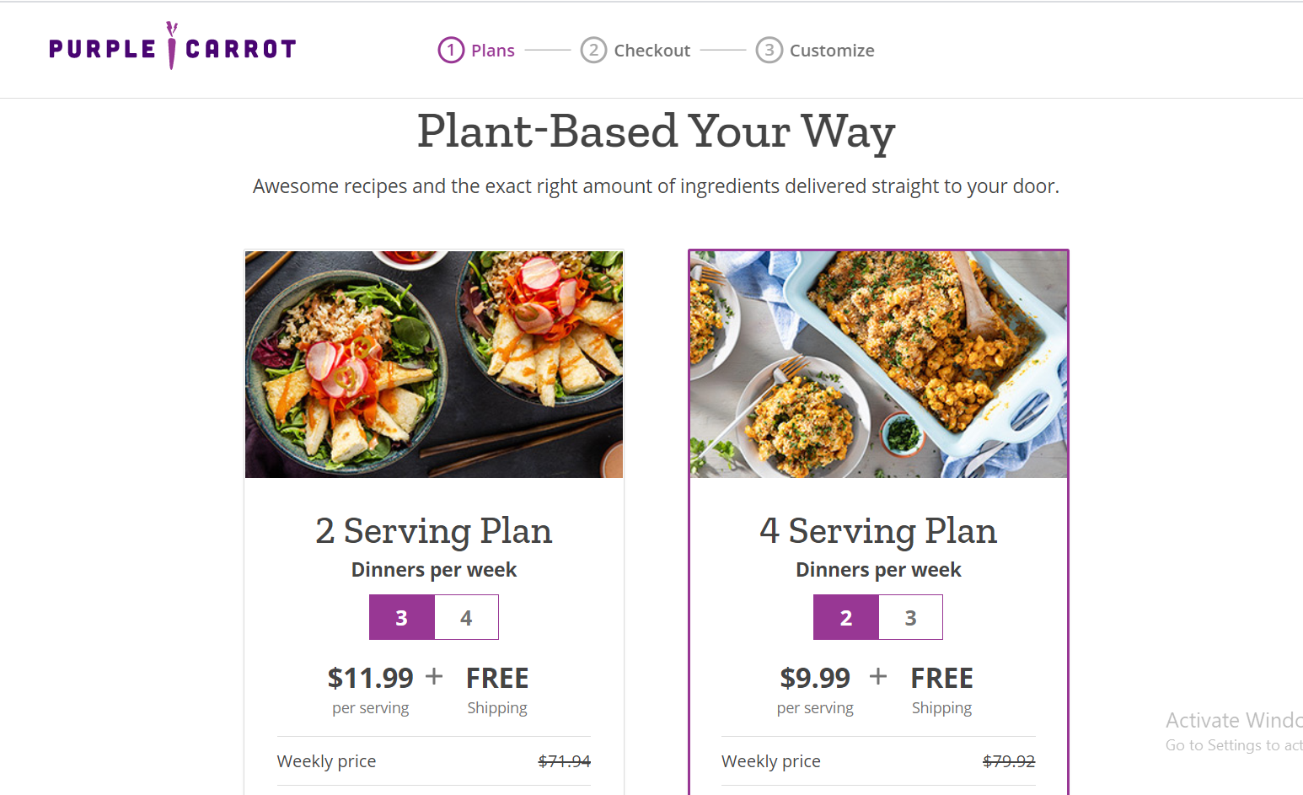The image size is (1303, 795).
Task: Select 3 dinners for 2 Serving Plan
Action: (x=402, y=617)
